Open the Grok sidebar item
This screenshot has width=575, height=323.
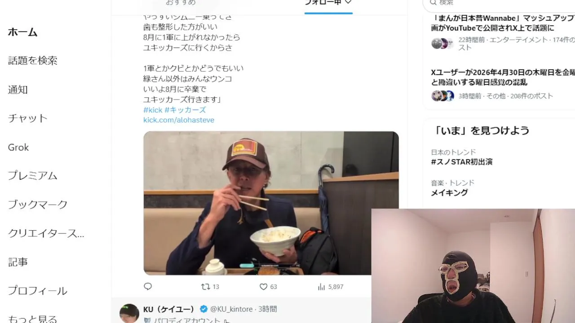18,147
